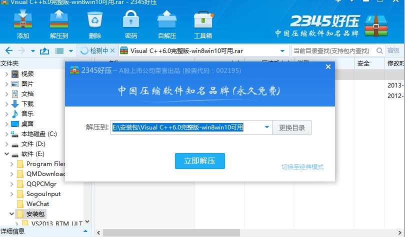
Task: Collapse 详细信息 panel with arrow
Action: point(85,231)
